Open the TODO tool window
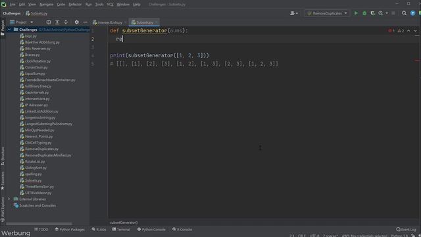The width and height of the screenshot is (421, 237). pyautogui.click(x=41, y=230)
